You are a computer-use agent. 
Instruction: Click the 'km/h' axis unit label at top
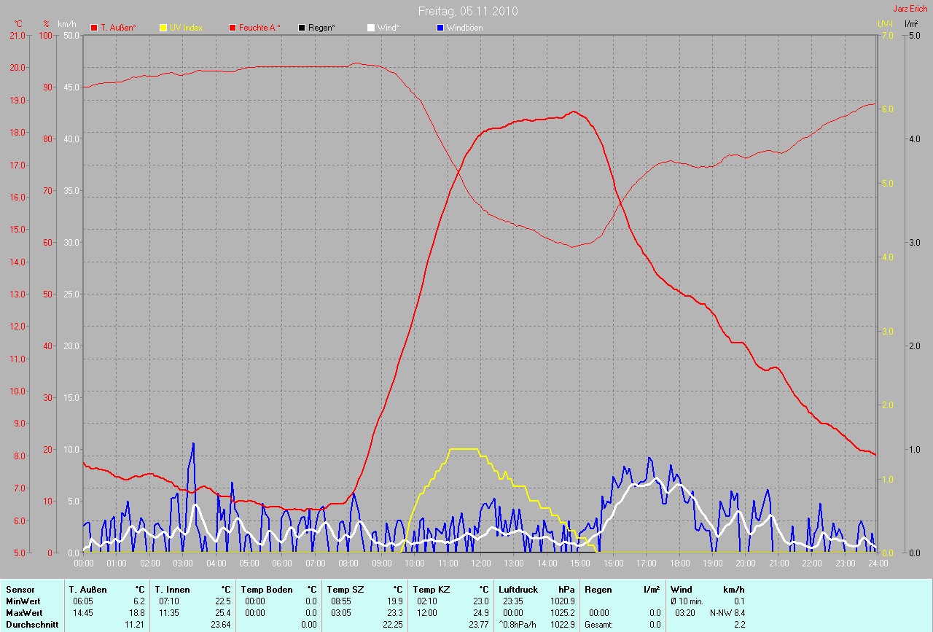click(x=66, y=24)
